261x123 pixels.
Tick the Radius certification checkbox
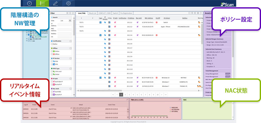coord(52,44)
